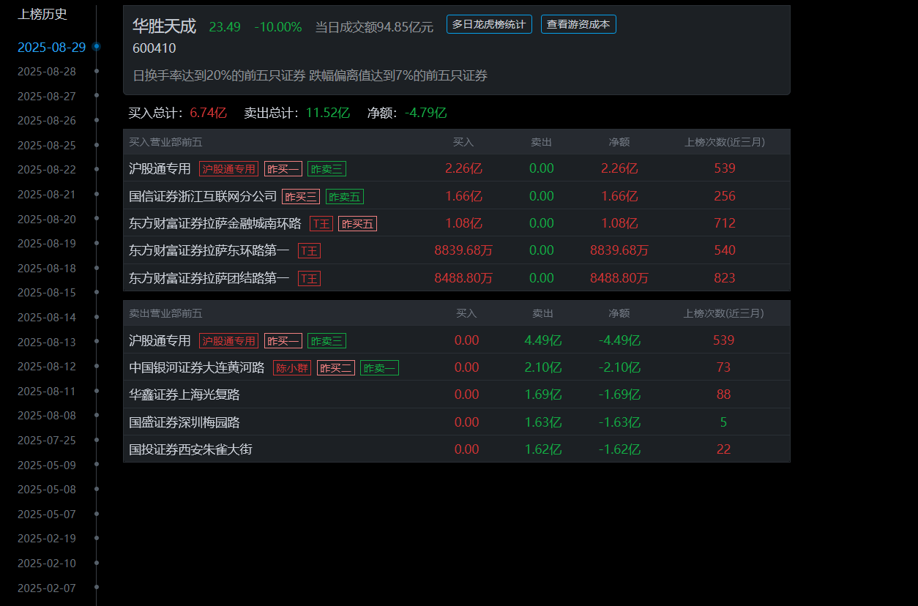
Task: Click 上榜次数(近三月) header in buy table
Action: (725, 142)
